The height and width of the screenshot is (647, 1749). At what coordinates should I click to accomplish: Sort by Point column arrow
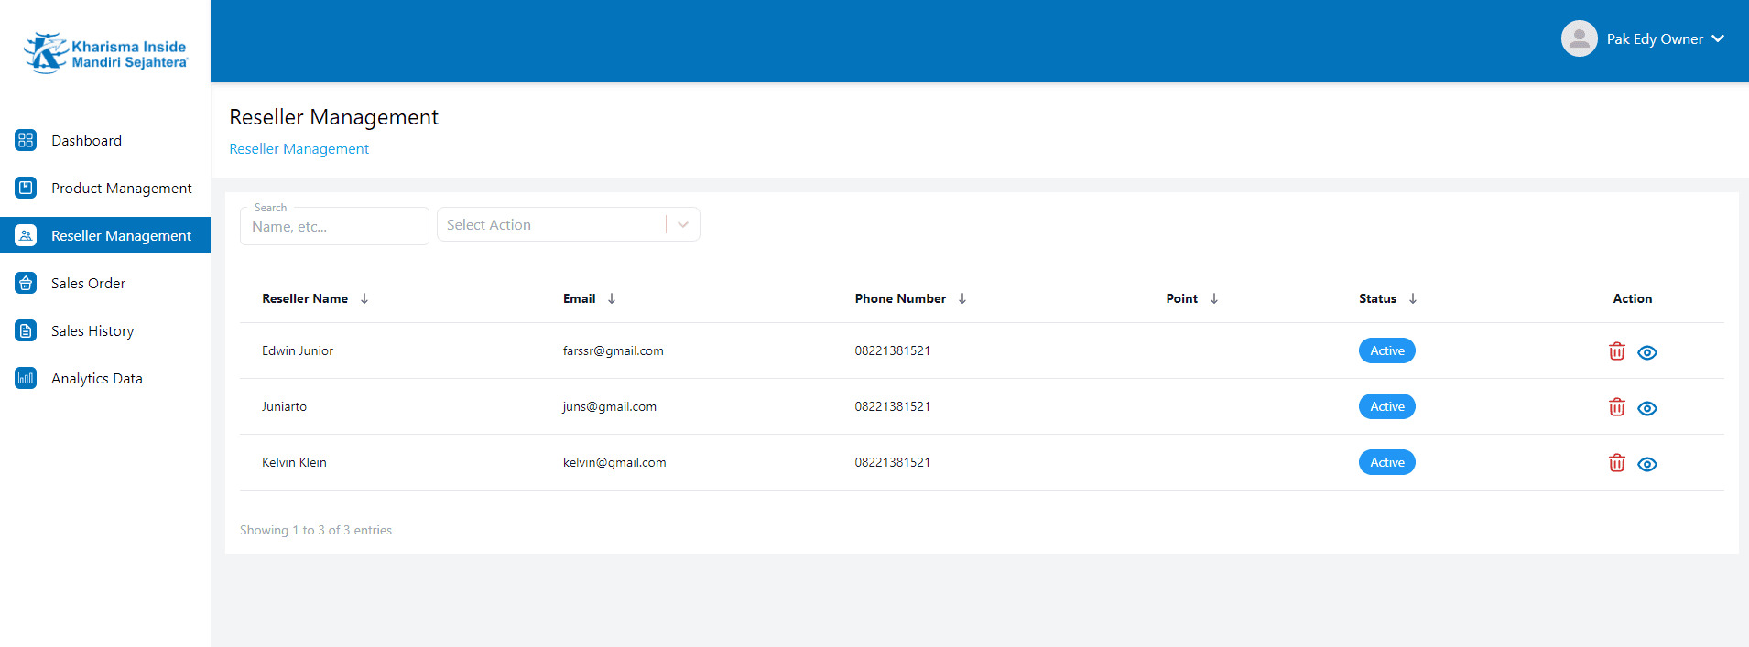tap(1214, 298)
